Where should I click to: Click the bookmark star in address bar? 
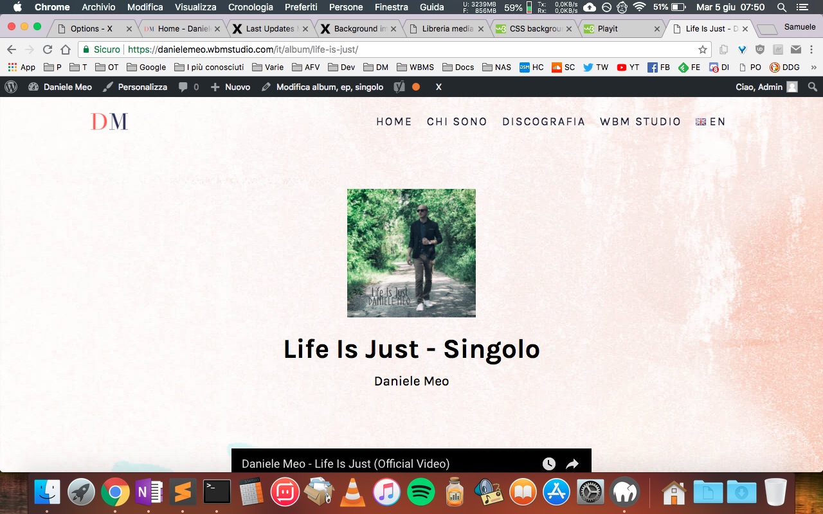(x=703, y=49)
